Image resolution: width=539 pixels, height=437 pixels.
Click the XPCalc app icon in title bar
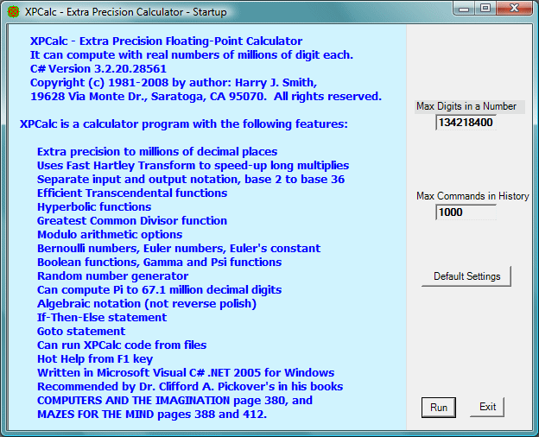pyautogui.click(x=13, y=12)
